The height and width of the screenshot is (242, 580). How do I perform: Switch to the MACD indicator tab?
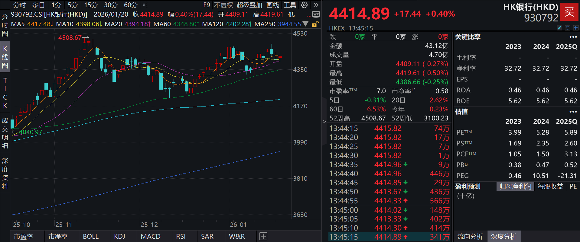click(151, 236)
